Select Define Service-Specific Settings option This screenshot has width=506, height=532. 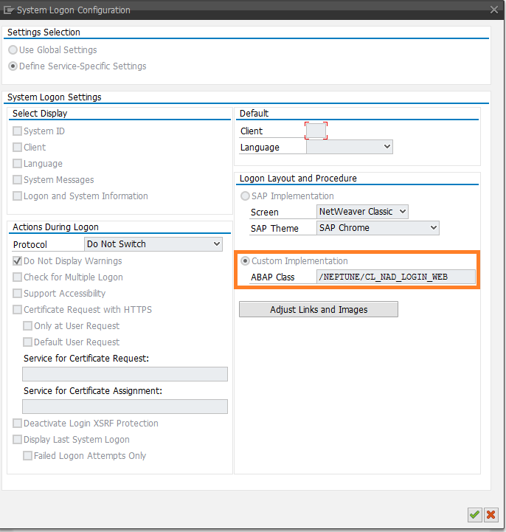[13, 66]
